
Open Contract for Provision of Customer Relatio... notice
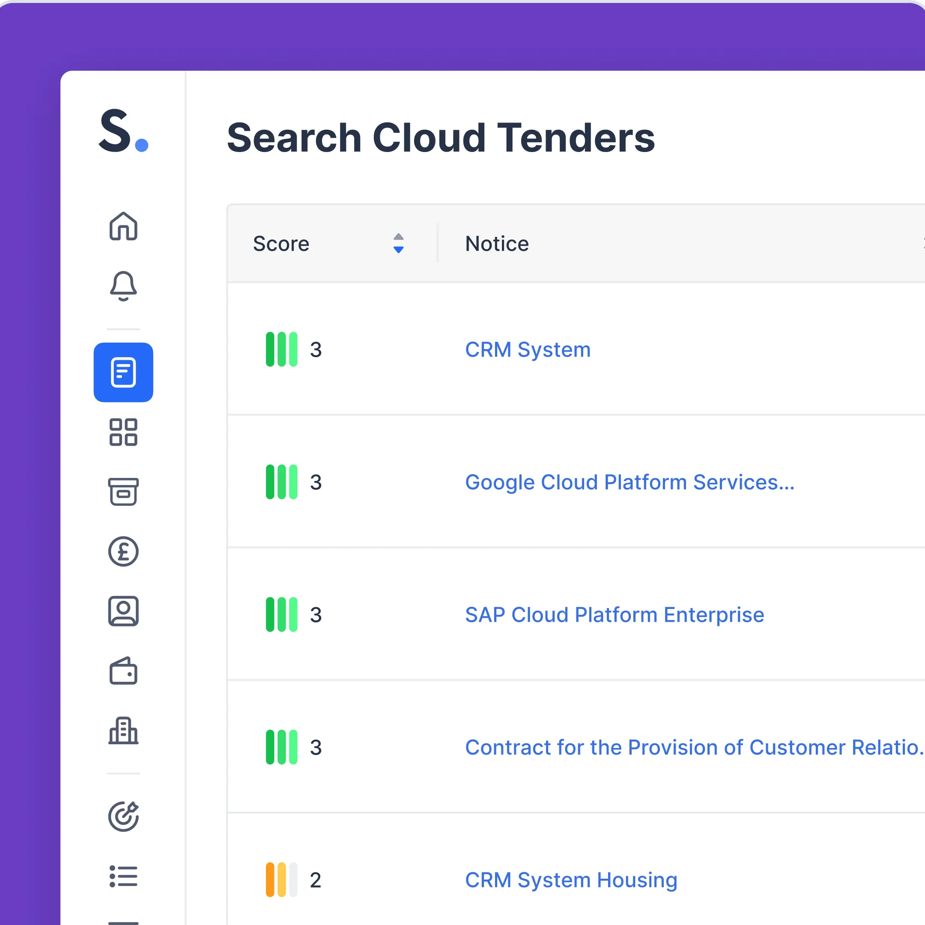695,747
